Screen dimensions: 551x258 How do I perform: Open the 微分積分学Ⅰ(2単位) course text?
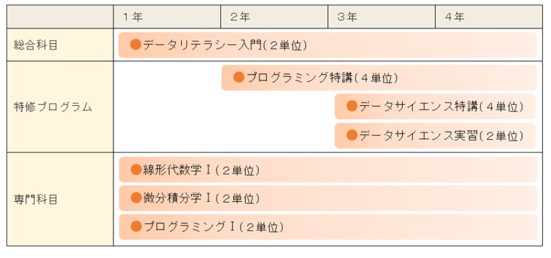[x=201, y=199]
